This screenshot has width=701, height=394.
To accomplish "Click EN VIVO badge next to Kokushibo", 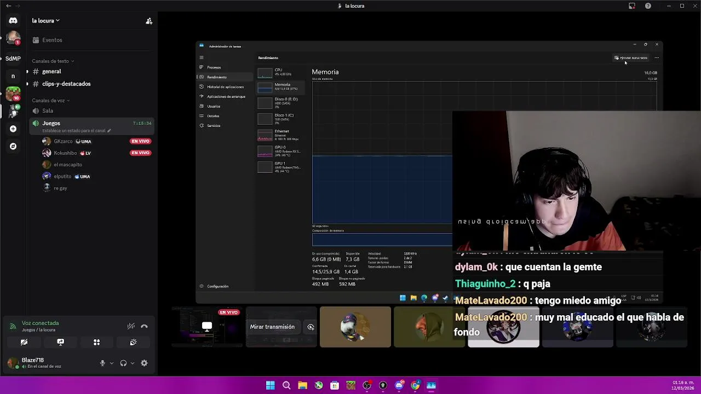I will point(140,153).
